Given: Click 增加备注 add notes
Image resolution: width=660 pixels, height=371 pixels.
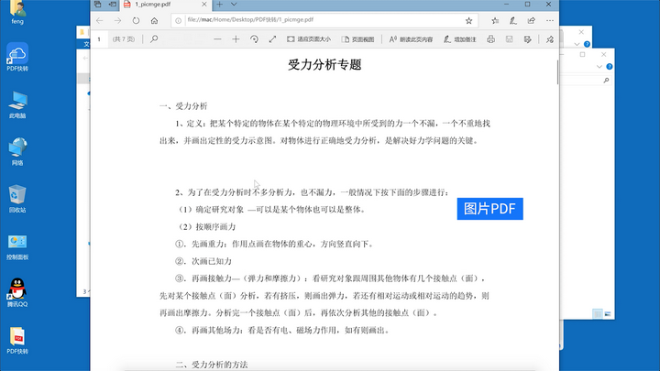Looking at the screenshot, I should point(459,39).
